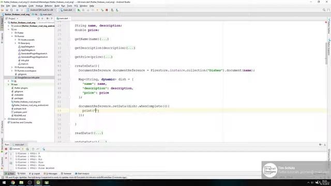Click the Save All toolbar icon
This screenshot has height=186, width=331.
(7, 10)
